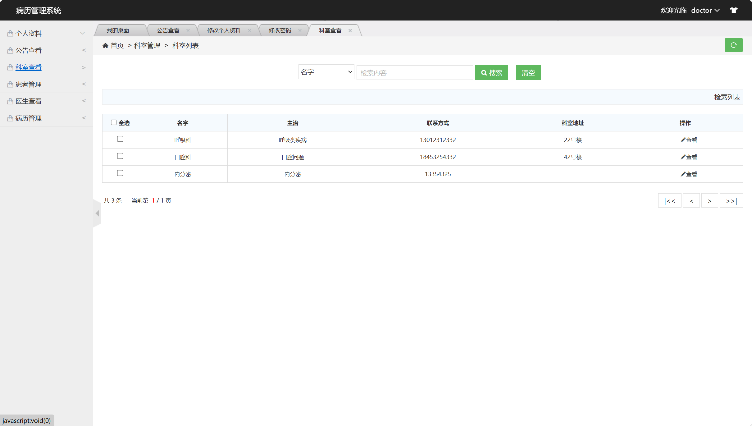Open the 名字 search field dropdown
The height and width of the screenshot is (426, 752).
click(326, 72)
